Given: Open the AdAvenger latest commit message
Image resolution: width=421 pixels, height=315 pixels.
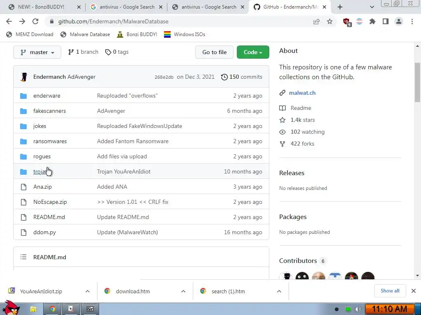Looking at the screenshot, I should (x=81, y=77).
